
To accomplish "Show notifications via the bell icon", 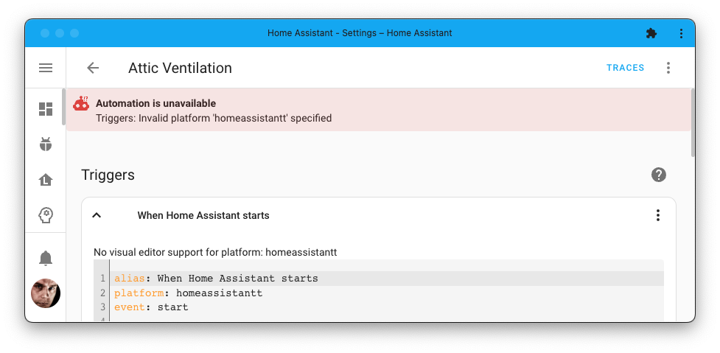I will 46,257.
